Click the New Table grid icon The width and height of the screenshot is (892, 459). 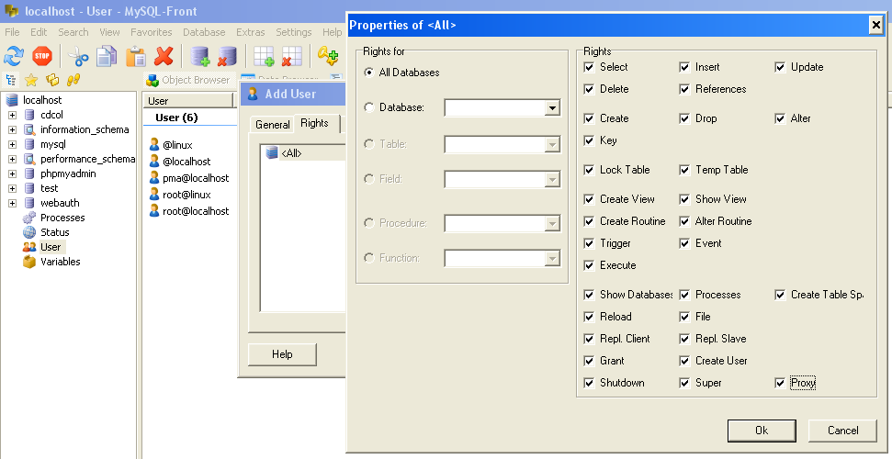pos(265,56)
